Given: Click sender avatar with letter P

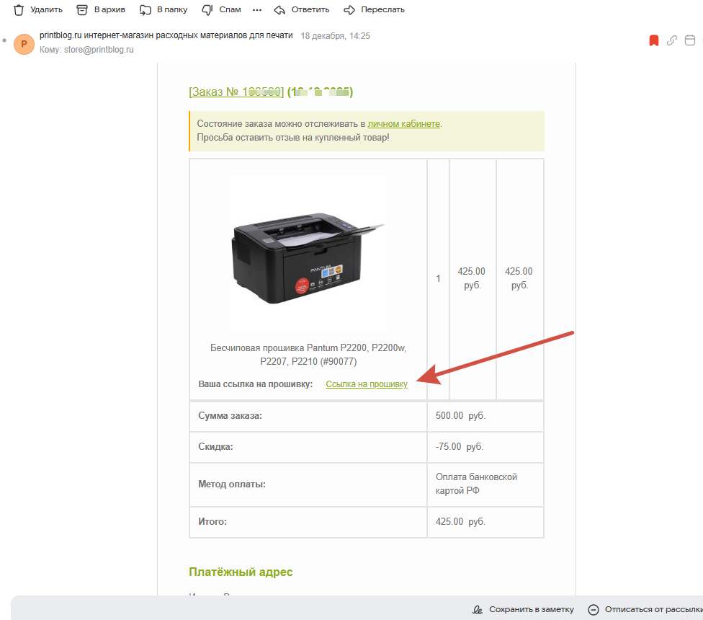Looking at the screenshot, I should tap(24, 44).
